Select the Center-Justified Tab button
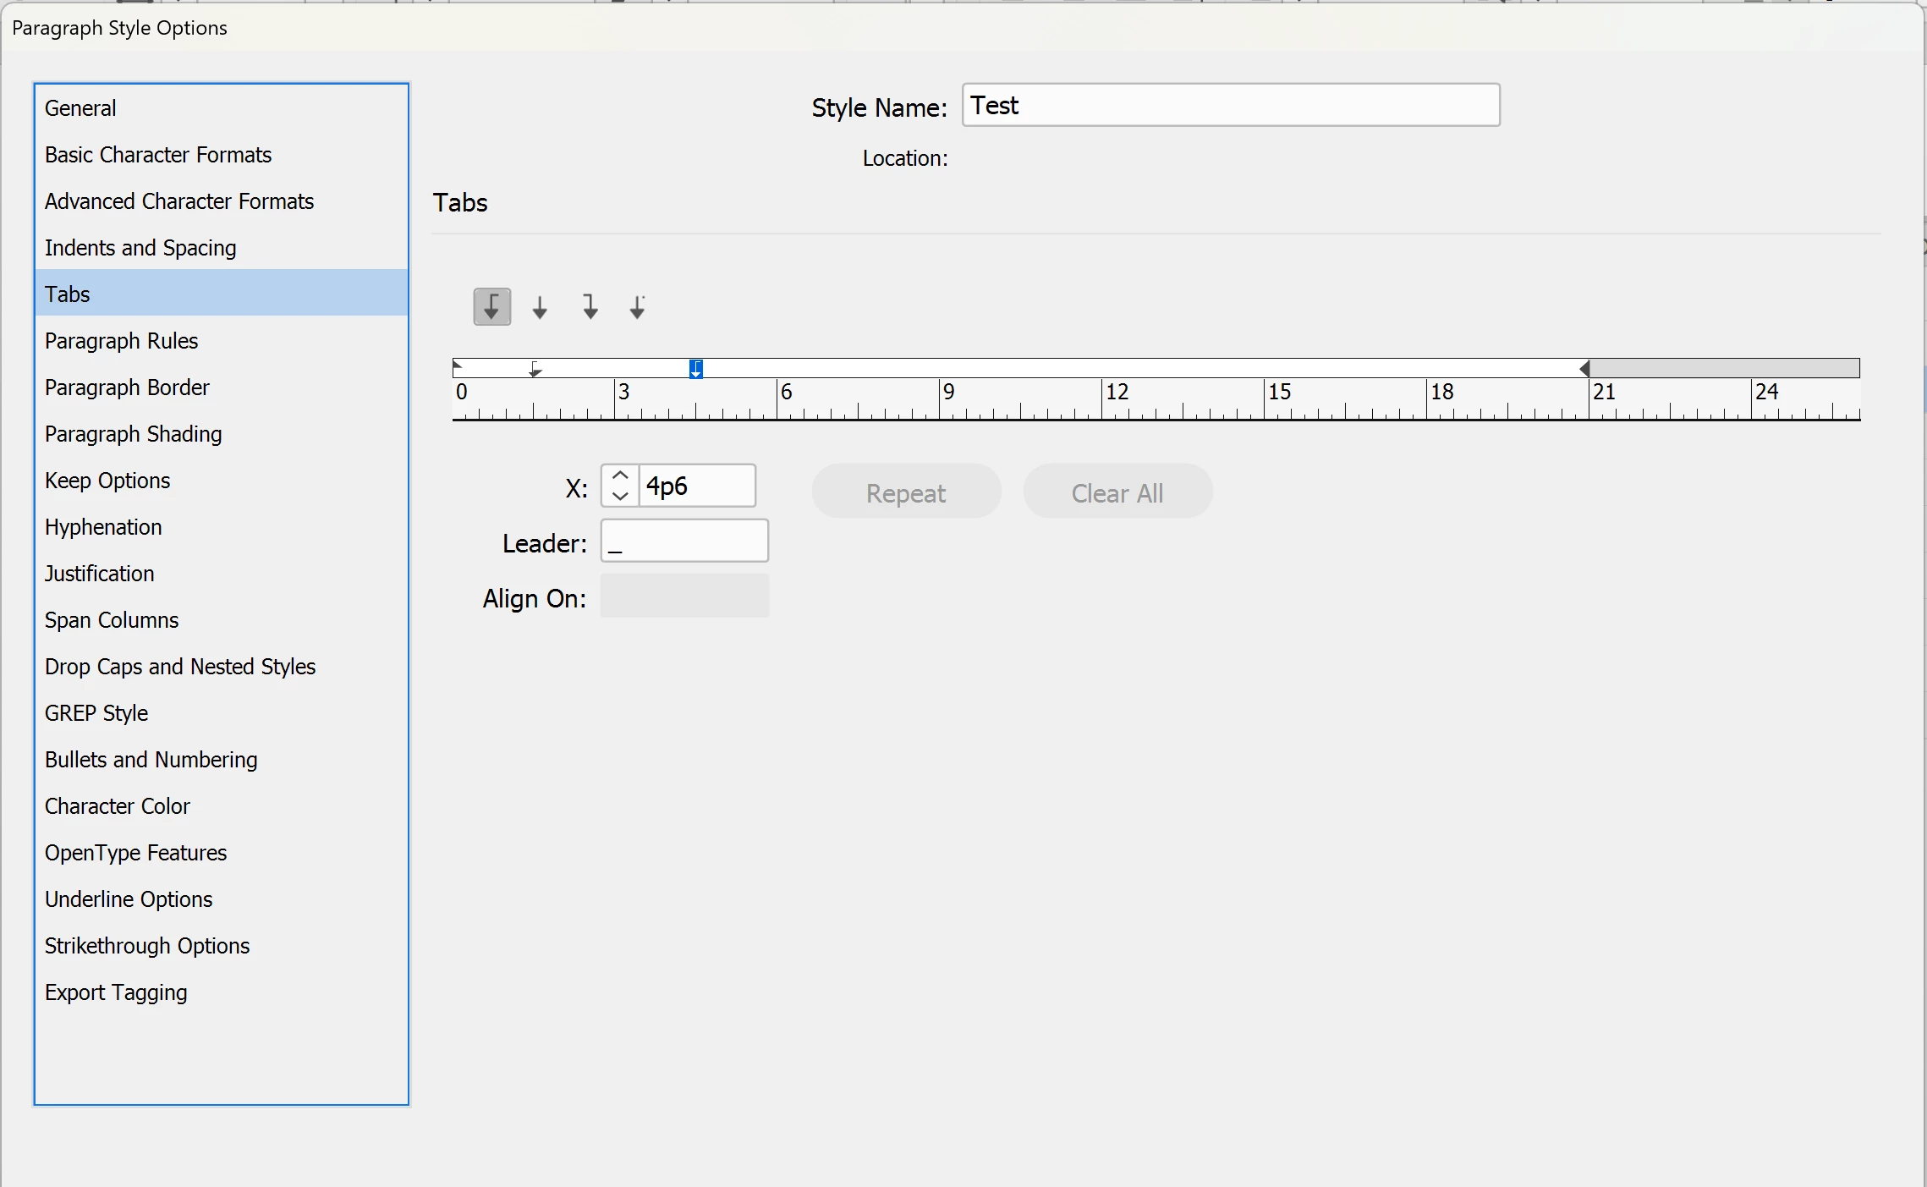Viewport: 1927px width, 1187px height. coord(540,307)
